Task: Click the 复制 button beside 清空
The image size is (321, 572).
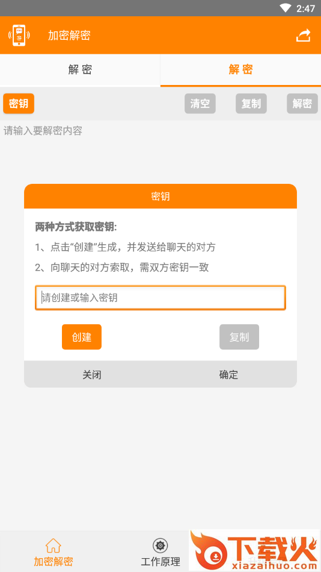Action: point(251,104)
